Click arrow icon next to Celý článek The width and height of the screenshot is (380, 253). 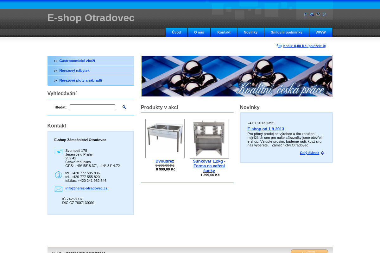[323, 153]
